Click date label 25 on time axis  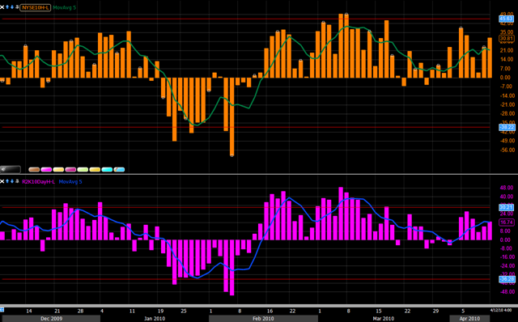[x=184, y=311]
